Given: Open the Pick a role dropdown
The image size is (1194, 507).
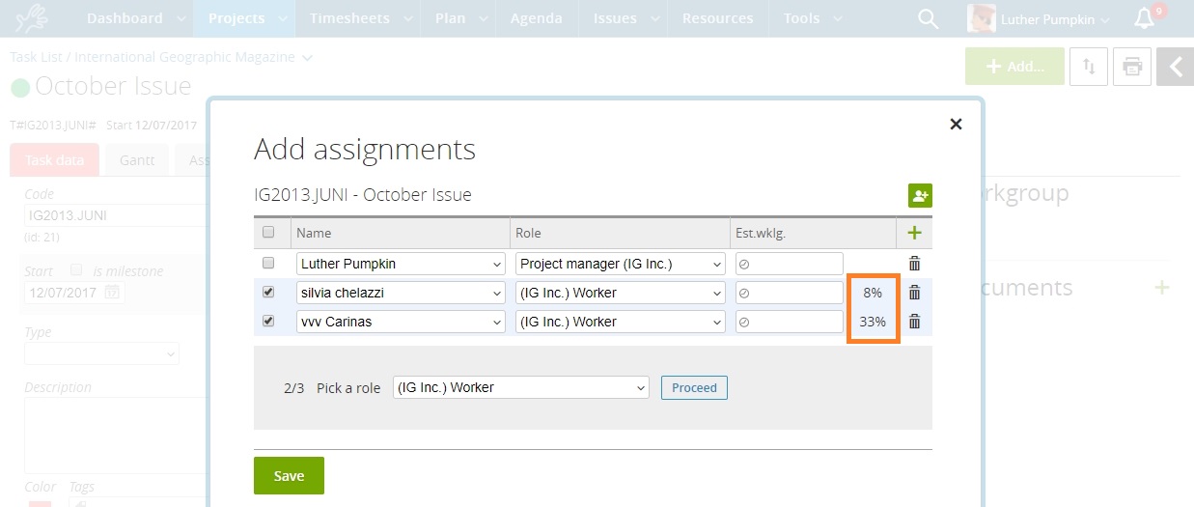Looking at the screenshot, I should point(520,387).
